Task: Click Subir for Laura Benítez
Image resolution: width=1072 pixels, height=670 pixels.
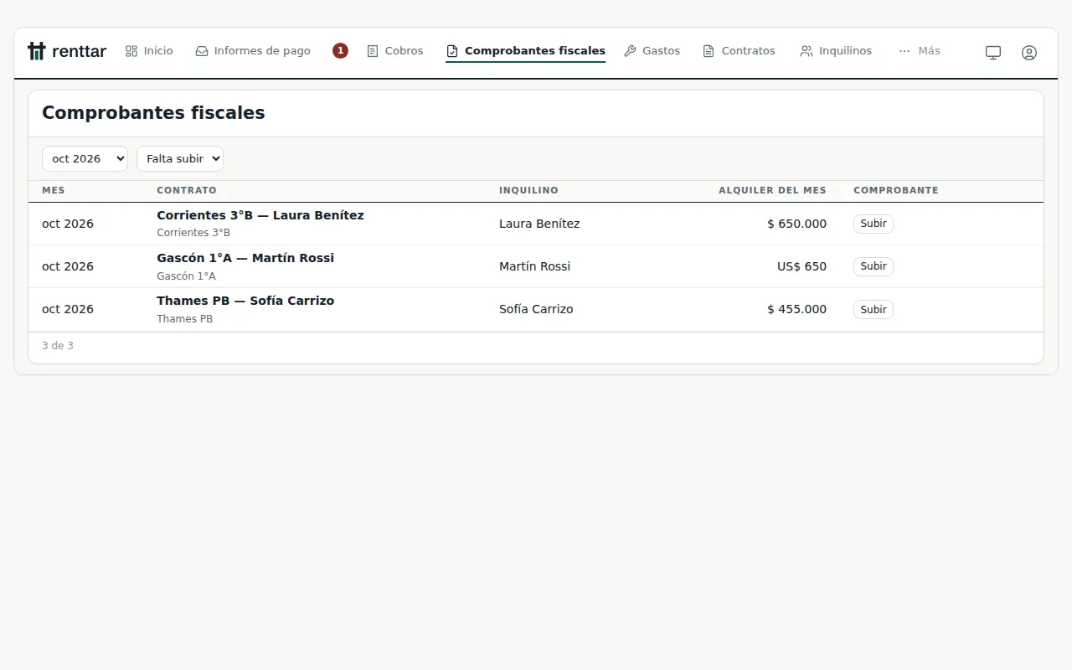Action: pos(874,224)
